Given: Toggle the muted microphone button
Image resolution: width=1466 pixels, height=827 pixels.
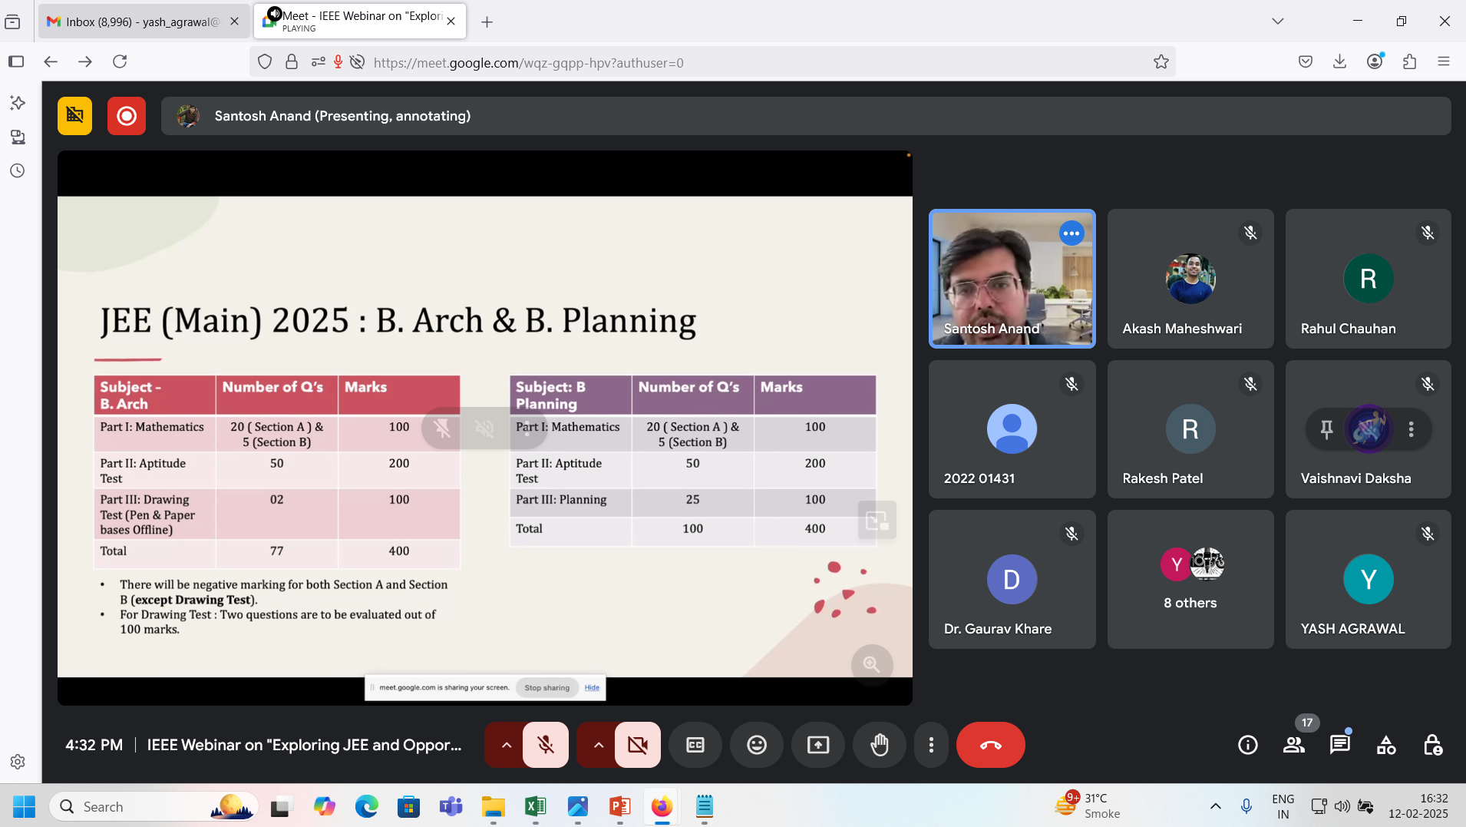Looking at the screenshot, I should tap(546, 745).
